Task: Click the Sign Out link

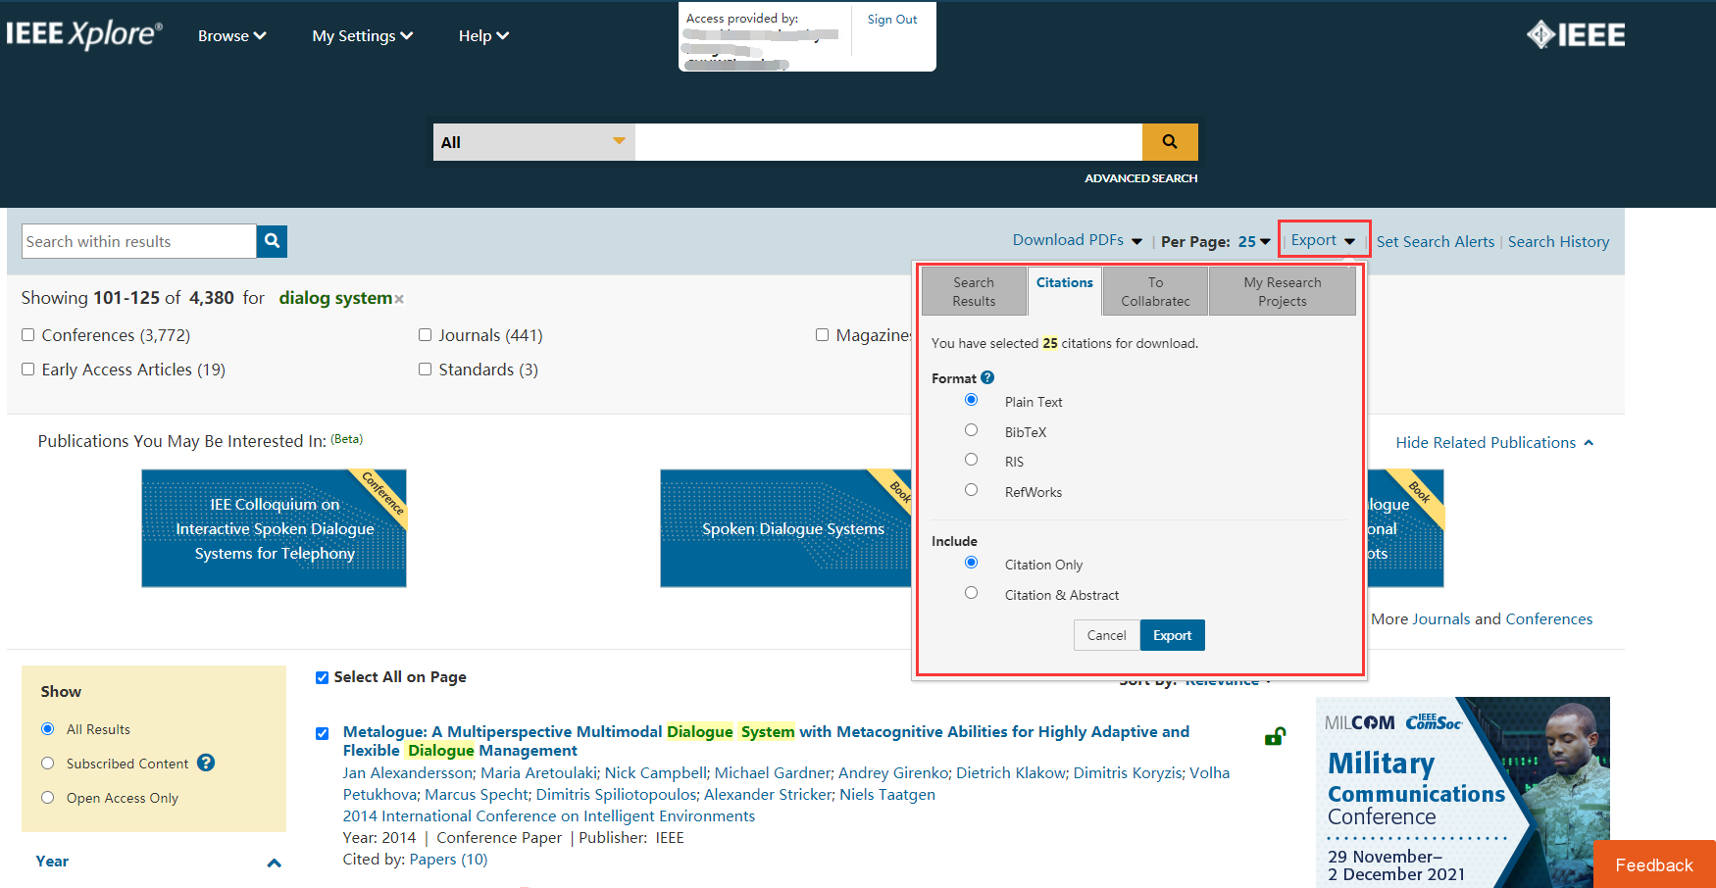Action: (892, 19)
